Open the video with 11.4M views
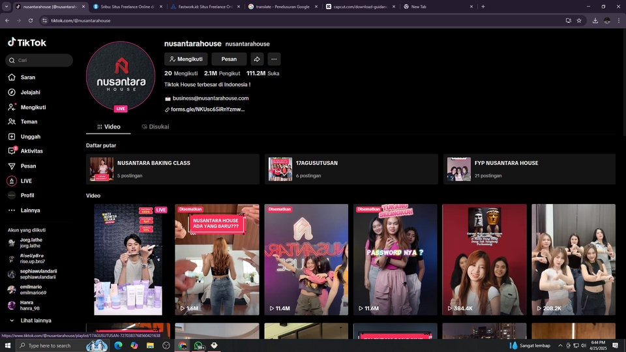The width and height of the screenshot is (626, 352). point(306,259)
